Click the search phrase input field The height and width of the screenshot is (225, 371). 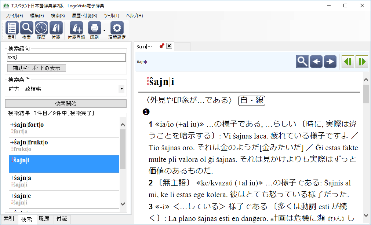(66, 58)
